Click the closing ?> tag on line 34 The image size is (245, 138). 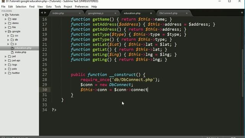54,110
